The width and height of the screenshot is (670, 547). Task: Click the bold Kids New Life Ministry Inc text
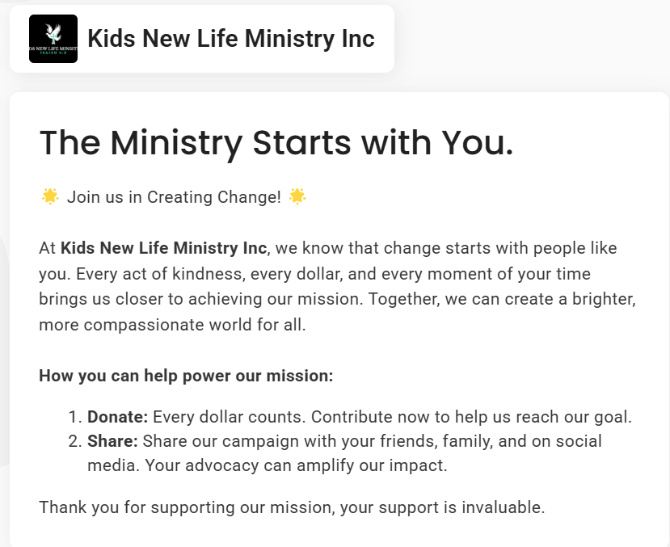coord(163,248)
